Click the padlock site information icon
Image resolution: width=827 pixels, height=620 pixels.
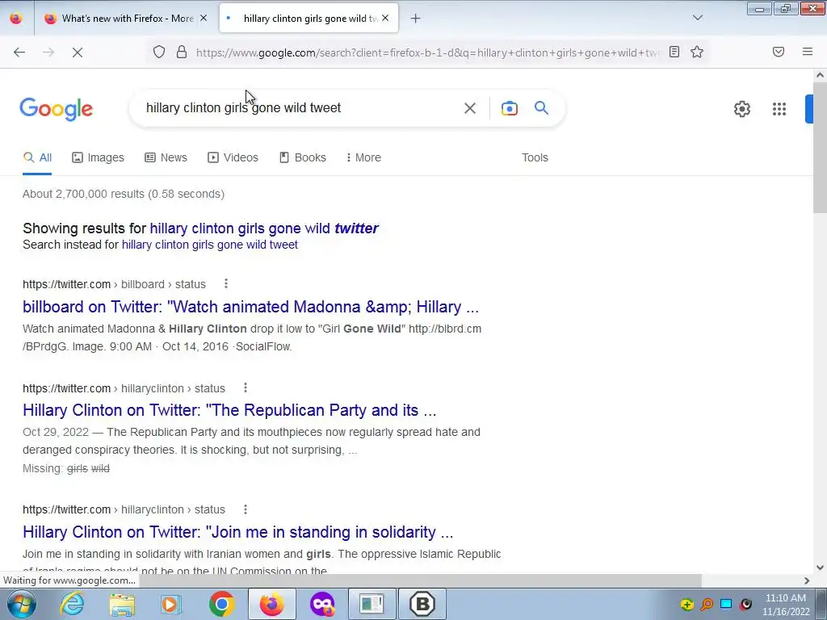click(x=182, y=52)
